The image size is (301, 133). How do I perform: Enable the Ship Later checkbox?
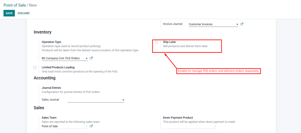tap(156, 42)
